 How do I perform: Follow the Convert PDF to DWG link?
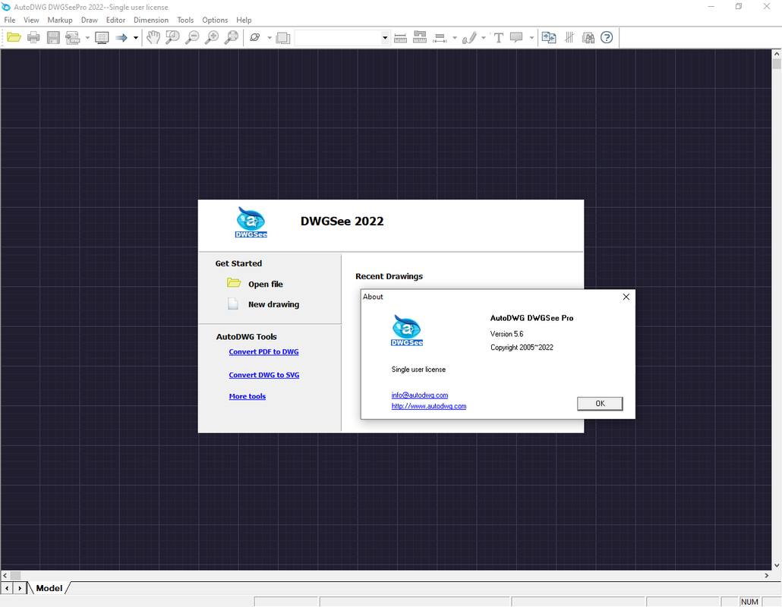coord(263,352)
